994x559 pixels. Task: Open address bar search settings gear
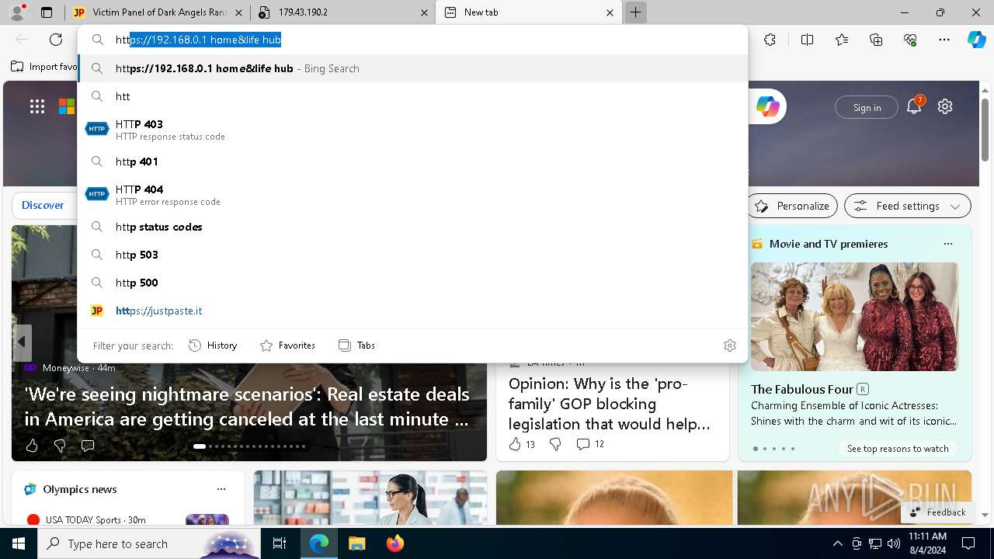click(730, 345)
